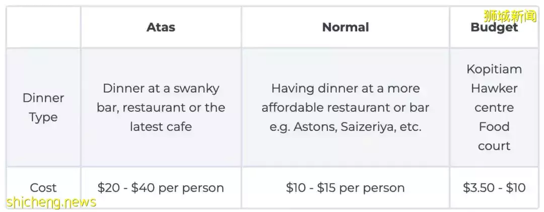This screenshot has height=212, width=544.
Task: Click the Atas column header
Action: click(161, 27)
